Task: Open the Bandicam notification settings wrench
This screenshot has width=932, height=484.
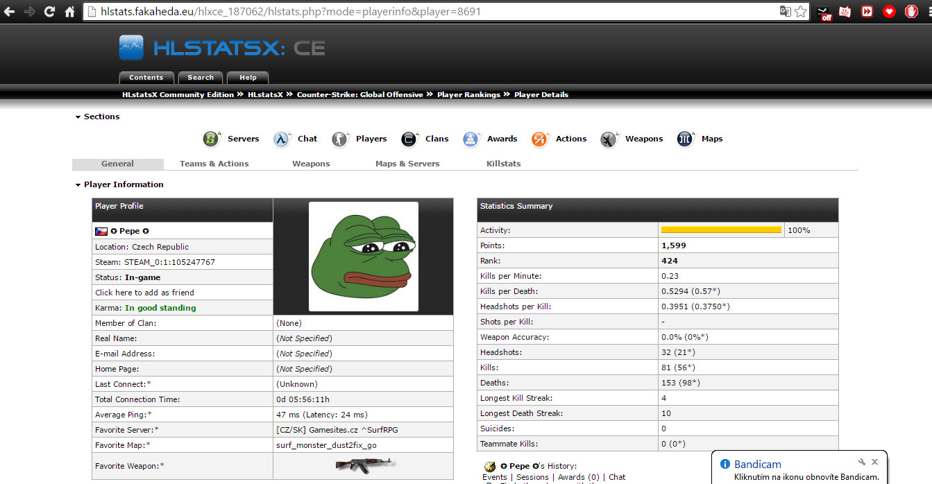Action: tap(861, 462)
